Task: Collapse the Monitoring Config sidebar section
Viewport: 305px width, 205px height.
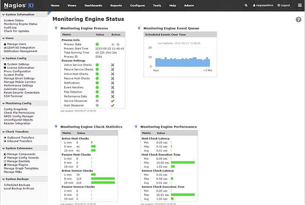Action: pos(24,103)
